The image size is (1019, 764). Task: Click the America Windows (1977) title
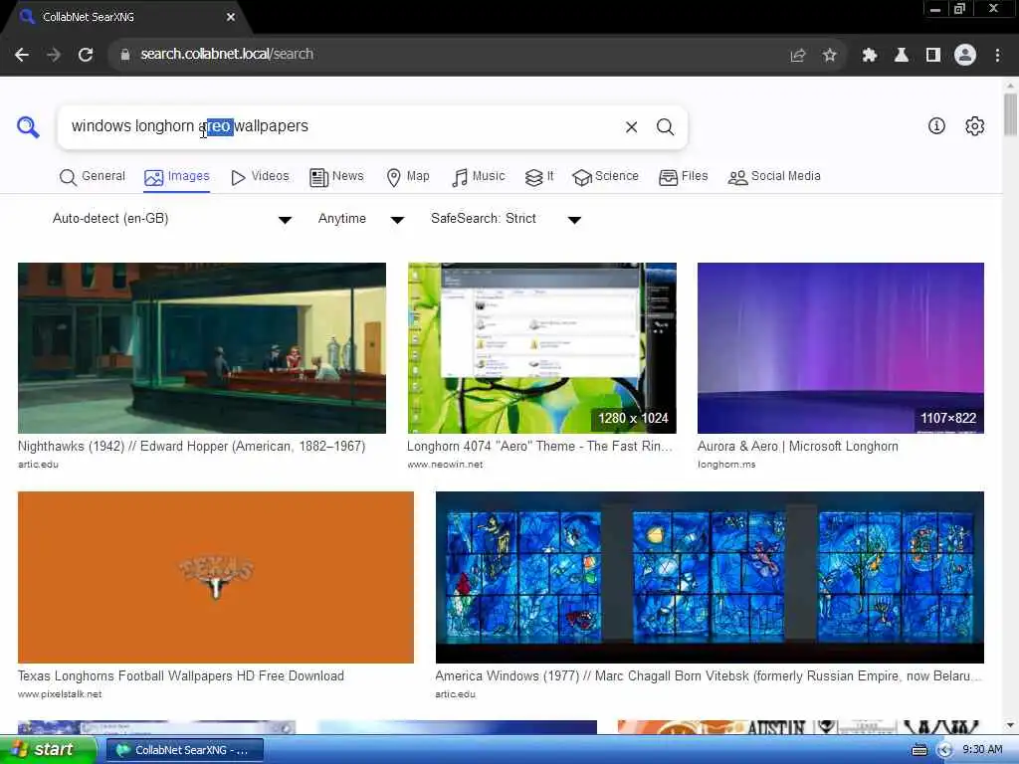point(709,676)
